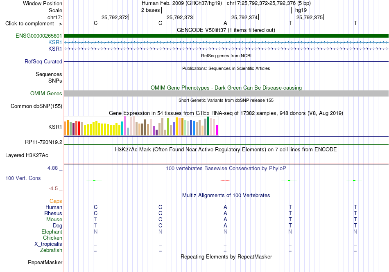Click Multiz Alignments of 100 Vertebrates title

(x=226, y=195)
